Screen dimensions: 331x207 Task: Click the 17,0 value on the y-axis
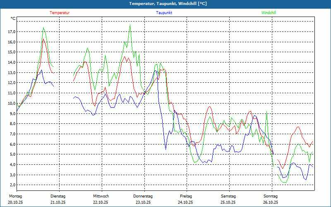[11, 32]
